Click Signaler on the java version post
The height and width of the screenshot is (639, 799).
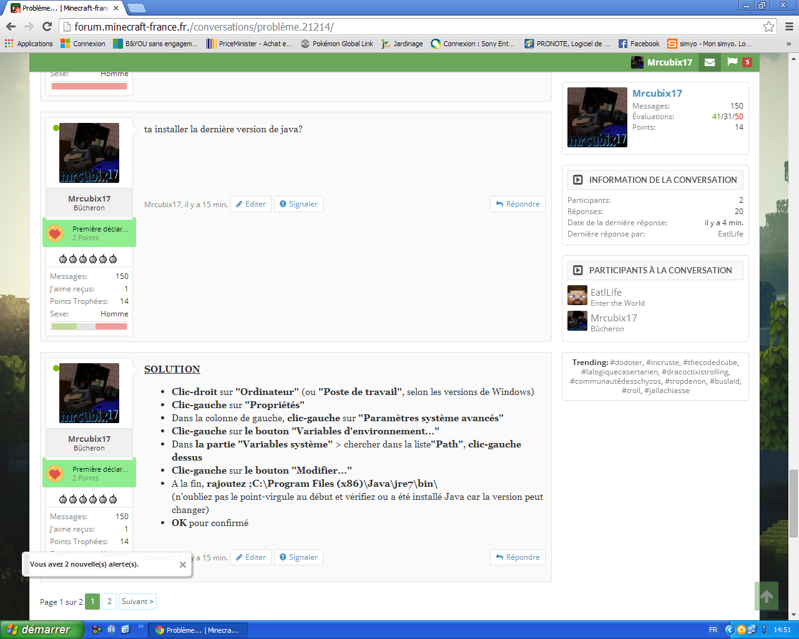tap(298, 204)
